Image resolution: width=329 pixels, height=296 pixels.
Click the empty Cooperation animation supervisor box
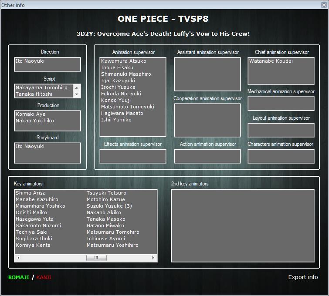click(x=207, y=120)
